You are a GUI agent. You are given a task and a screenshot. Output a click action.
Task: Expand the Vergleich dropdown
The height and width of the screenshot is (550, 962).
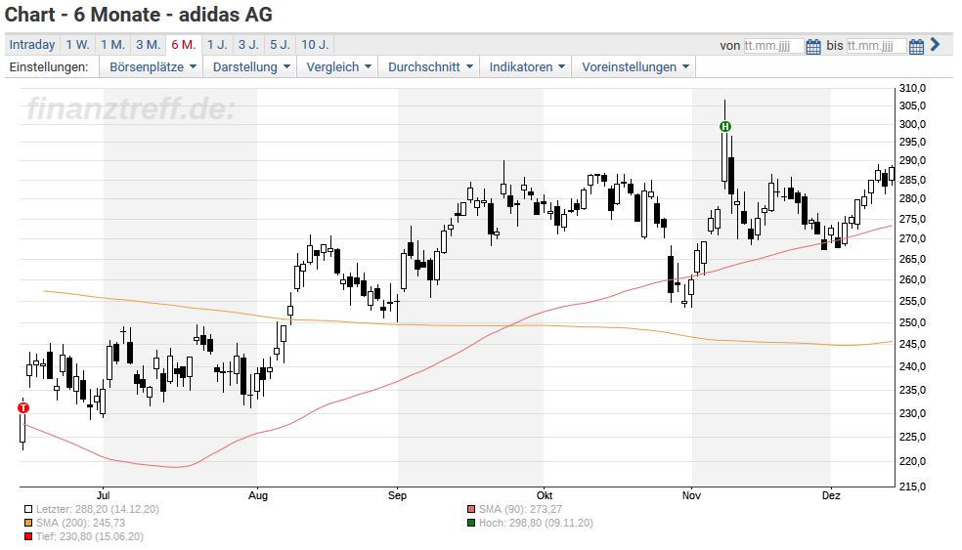338,66
